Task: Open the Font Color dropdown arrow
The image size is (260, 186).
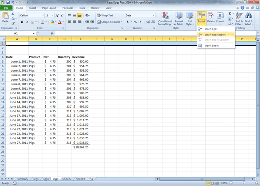Action: point(63,22)
